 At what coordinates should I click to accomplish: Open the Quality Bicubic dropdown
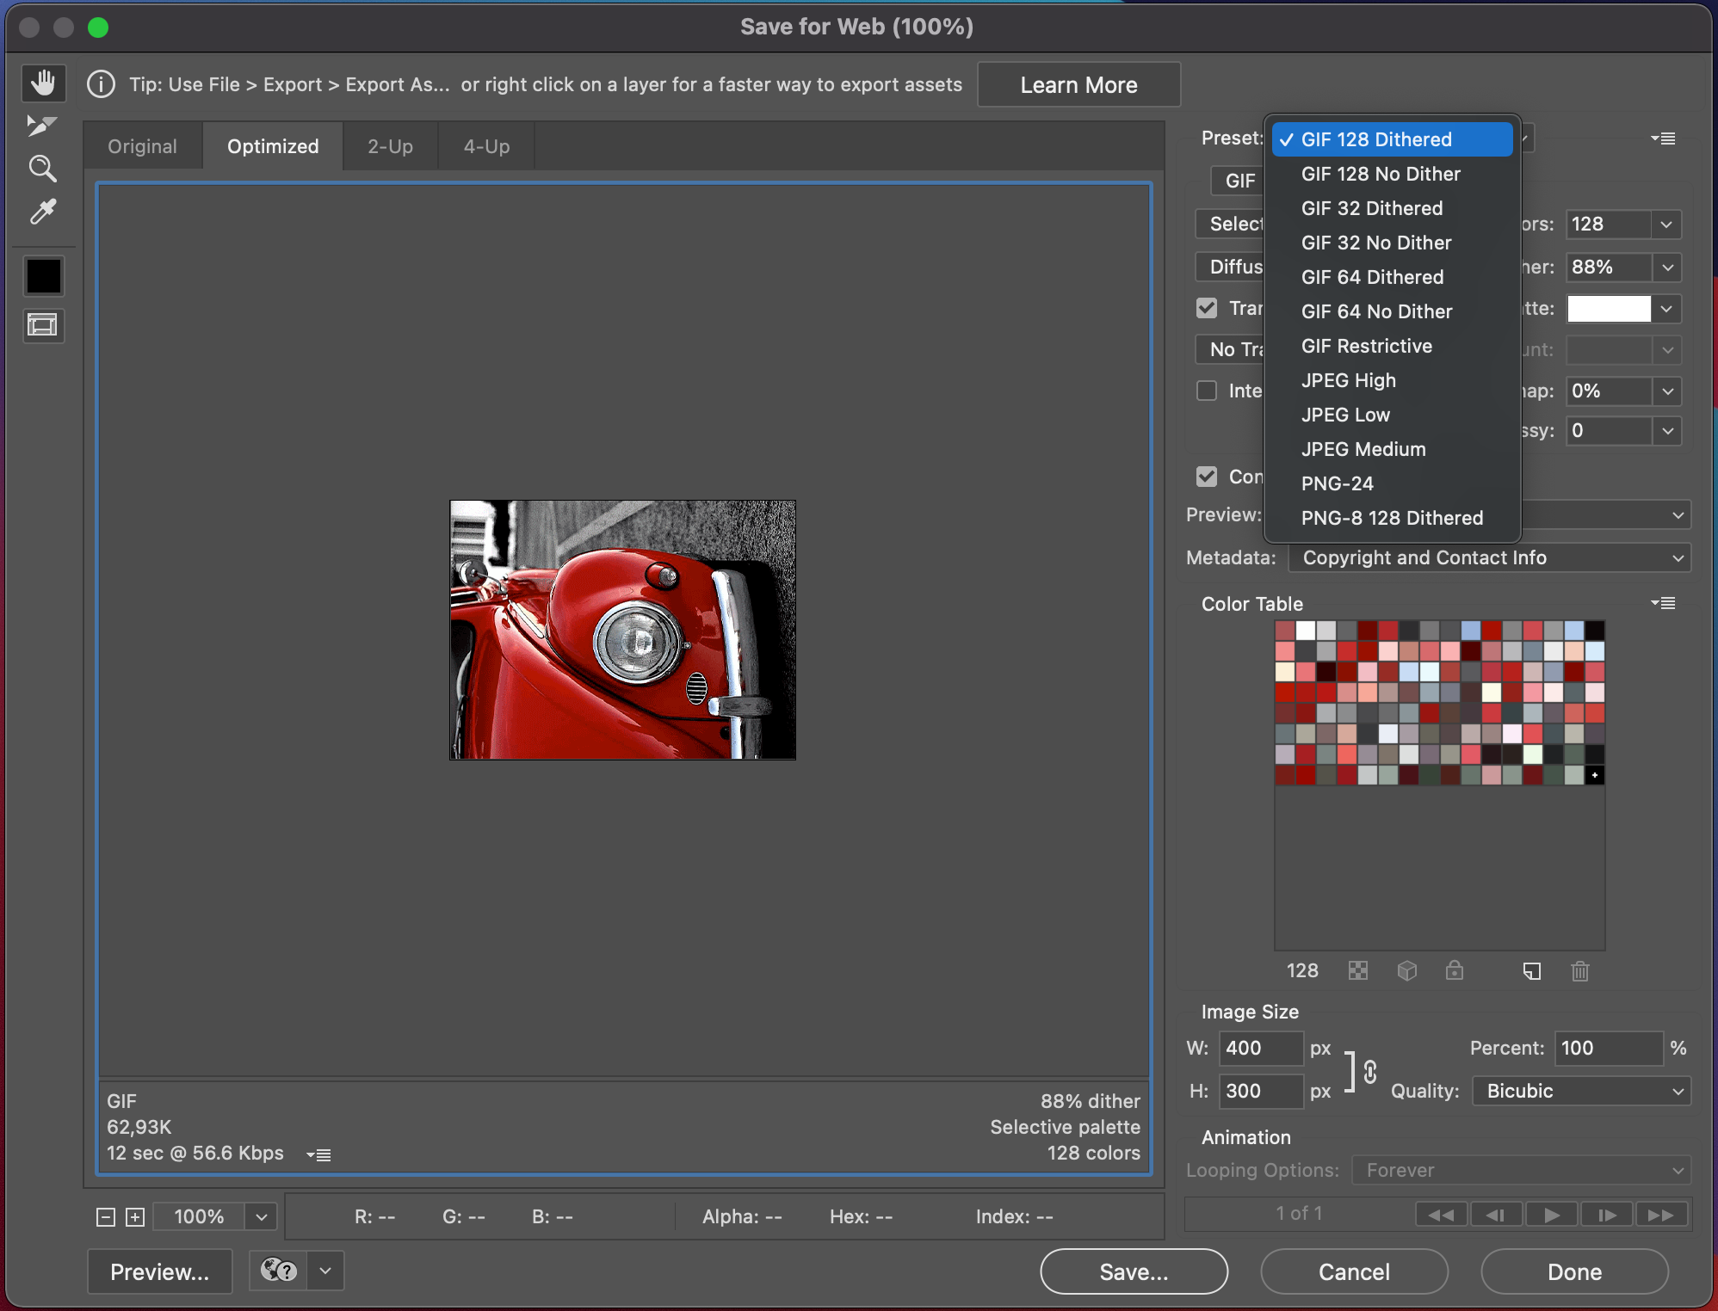[x=1581, y=1091]
